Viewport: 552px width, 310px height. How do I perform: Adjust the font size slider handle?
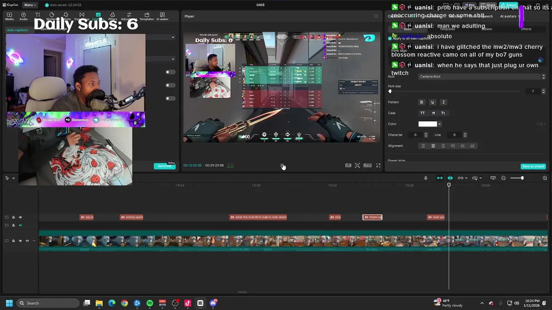(x=390, y=91)
